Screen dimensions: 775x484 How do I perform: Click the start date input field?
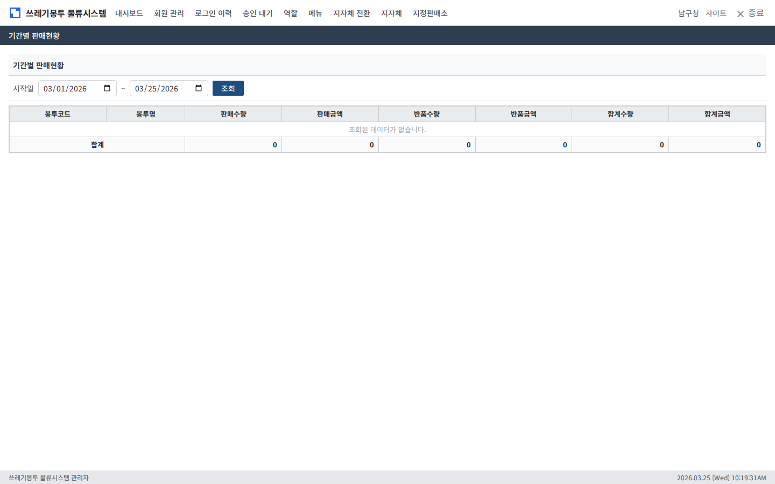tap(70, 88)
